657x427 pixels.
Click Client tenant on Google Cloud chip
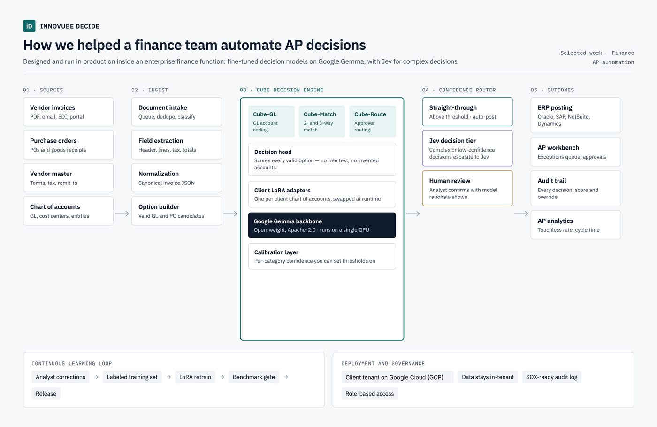pyautogui.click(x=397, y=377)
